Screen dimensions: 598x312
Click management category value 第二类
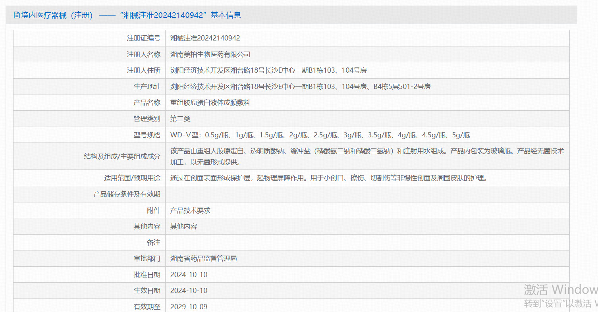point(180,119)
